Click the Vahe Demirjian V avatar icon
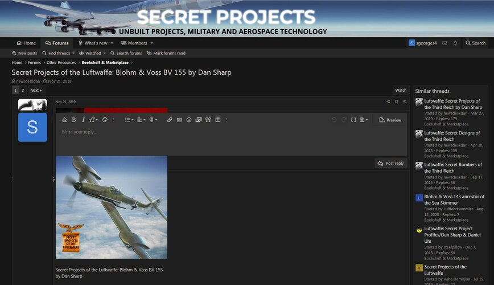This screenshot has width=494, height=285. (419, 268)
